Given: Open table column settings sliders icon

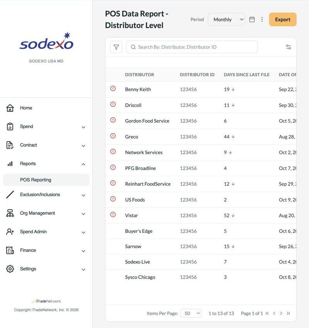Looking at the screenshot, I should pos(289,47).
